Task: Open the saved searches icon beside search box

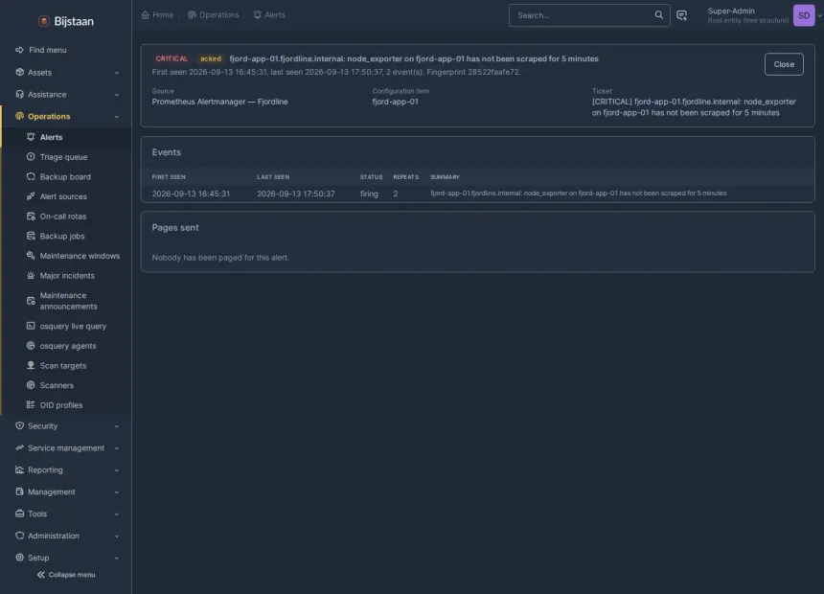Action: click(x=681, y=15)
